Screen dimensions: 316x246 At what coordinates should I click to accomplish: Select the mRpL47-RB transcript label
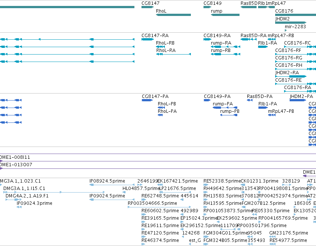click(281, 36)
